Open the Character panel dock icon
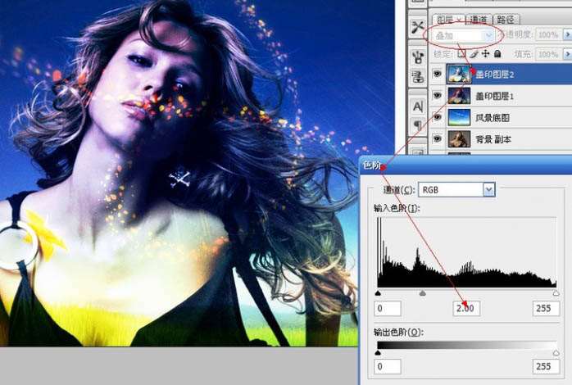This screenshot has height=385, width=572. click(418, 106)
